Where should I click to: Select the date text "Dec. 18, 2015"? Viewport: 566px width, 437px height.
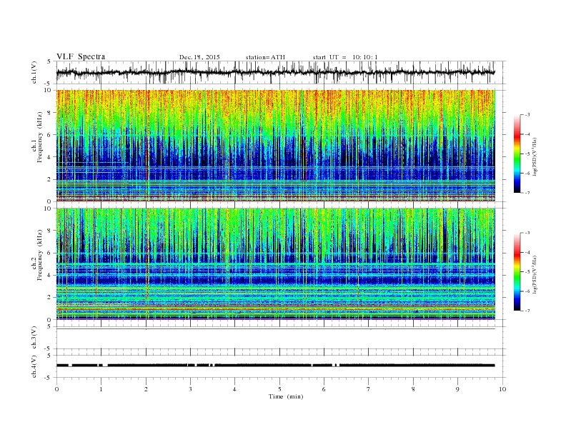point(199,57)
